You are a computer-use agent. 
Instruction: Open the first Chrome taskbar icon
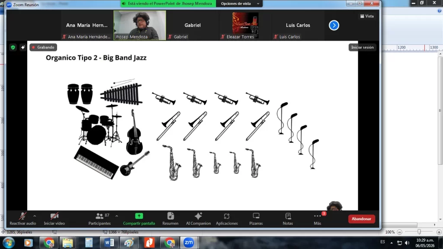48,243
